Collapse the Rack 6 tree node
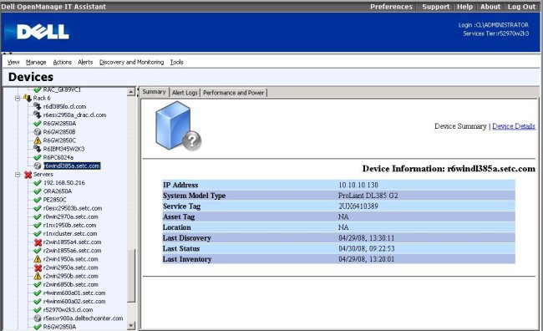 click(18, 98)
